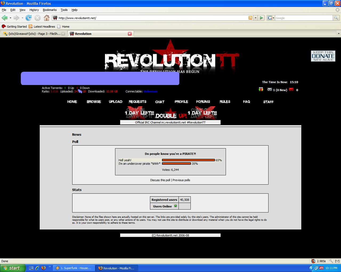Open the Help menu
Image resolution: width=341 pixels, height=272 pixels.
[74, 10]
